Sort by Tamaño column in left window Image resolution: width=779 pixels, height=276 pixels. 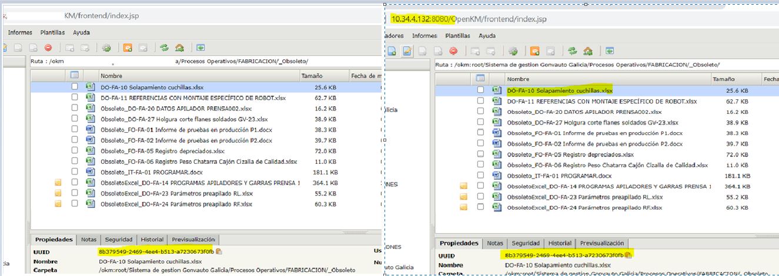click(312, 76)
